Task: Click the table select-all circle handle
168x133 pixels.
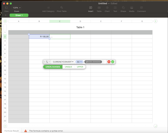Action: (5, 21)
